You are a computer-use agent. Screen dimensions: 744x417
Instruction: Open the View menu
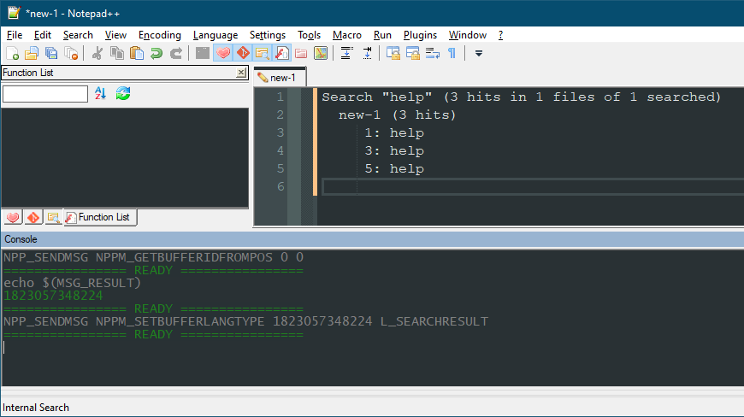pos(115,35)
